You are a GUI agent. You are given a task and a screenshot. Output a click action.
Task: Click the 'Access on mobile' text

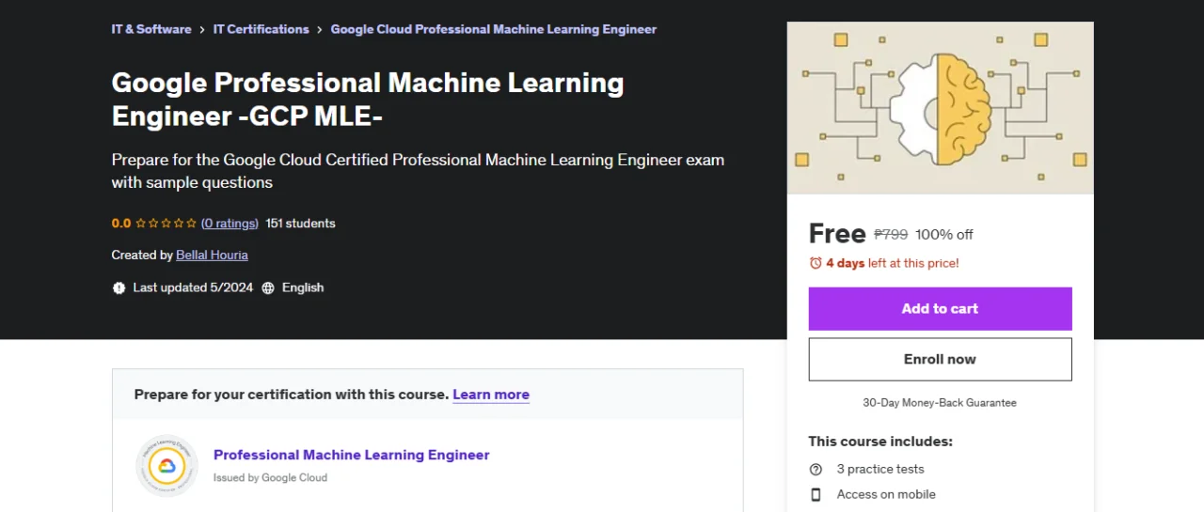pos(886,494)
